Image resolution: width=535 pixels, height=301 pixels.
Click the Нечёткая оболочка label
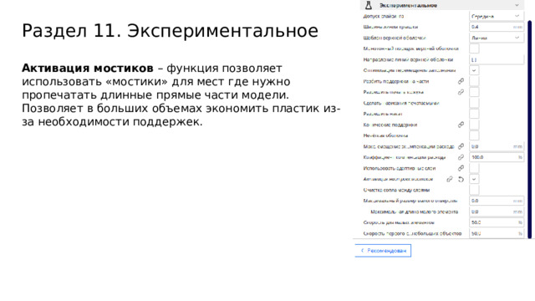385,135
